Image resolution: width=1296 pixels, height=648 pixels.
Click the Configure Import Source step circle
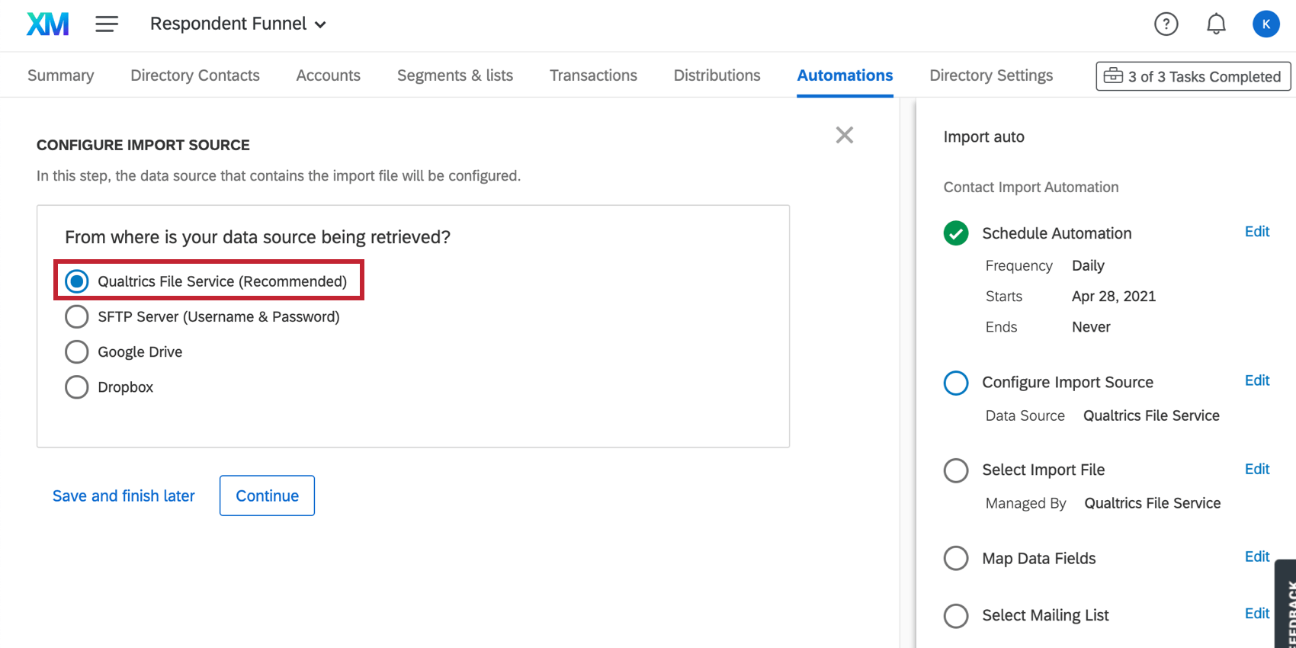coord(956,383)
